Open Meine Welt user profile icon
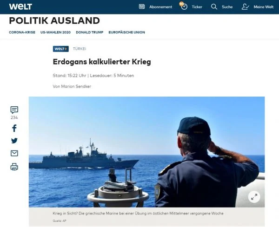Screen dimensions: 279x227 [245, 7]
